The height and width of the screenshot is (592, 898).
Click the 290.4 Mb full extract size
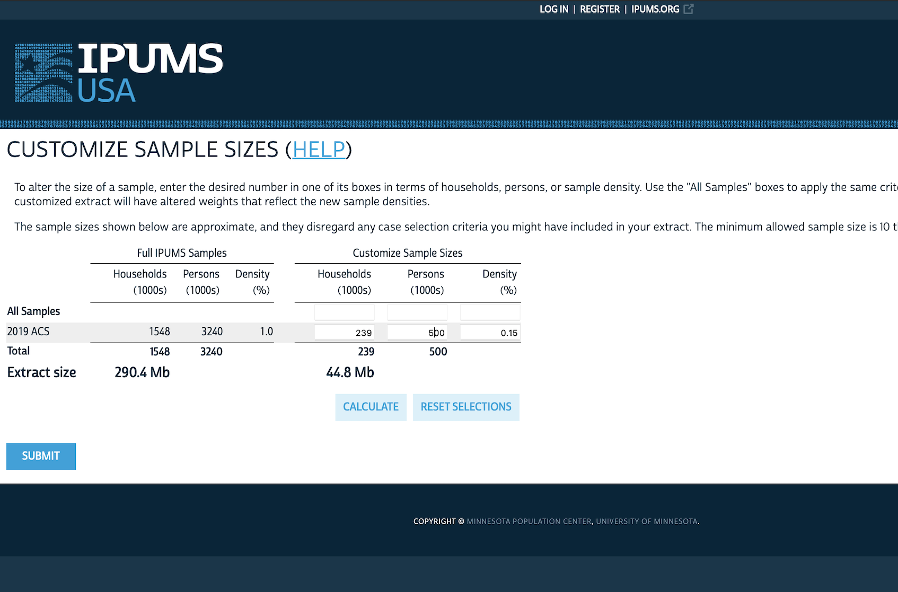point(142,372)
